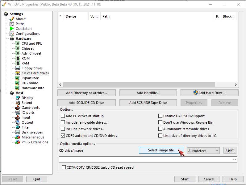Click the Game ports joystick icon
Image resolution: width=246 pixels, height=185 pixels.
tap(18, 108)
